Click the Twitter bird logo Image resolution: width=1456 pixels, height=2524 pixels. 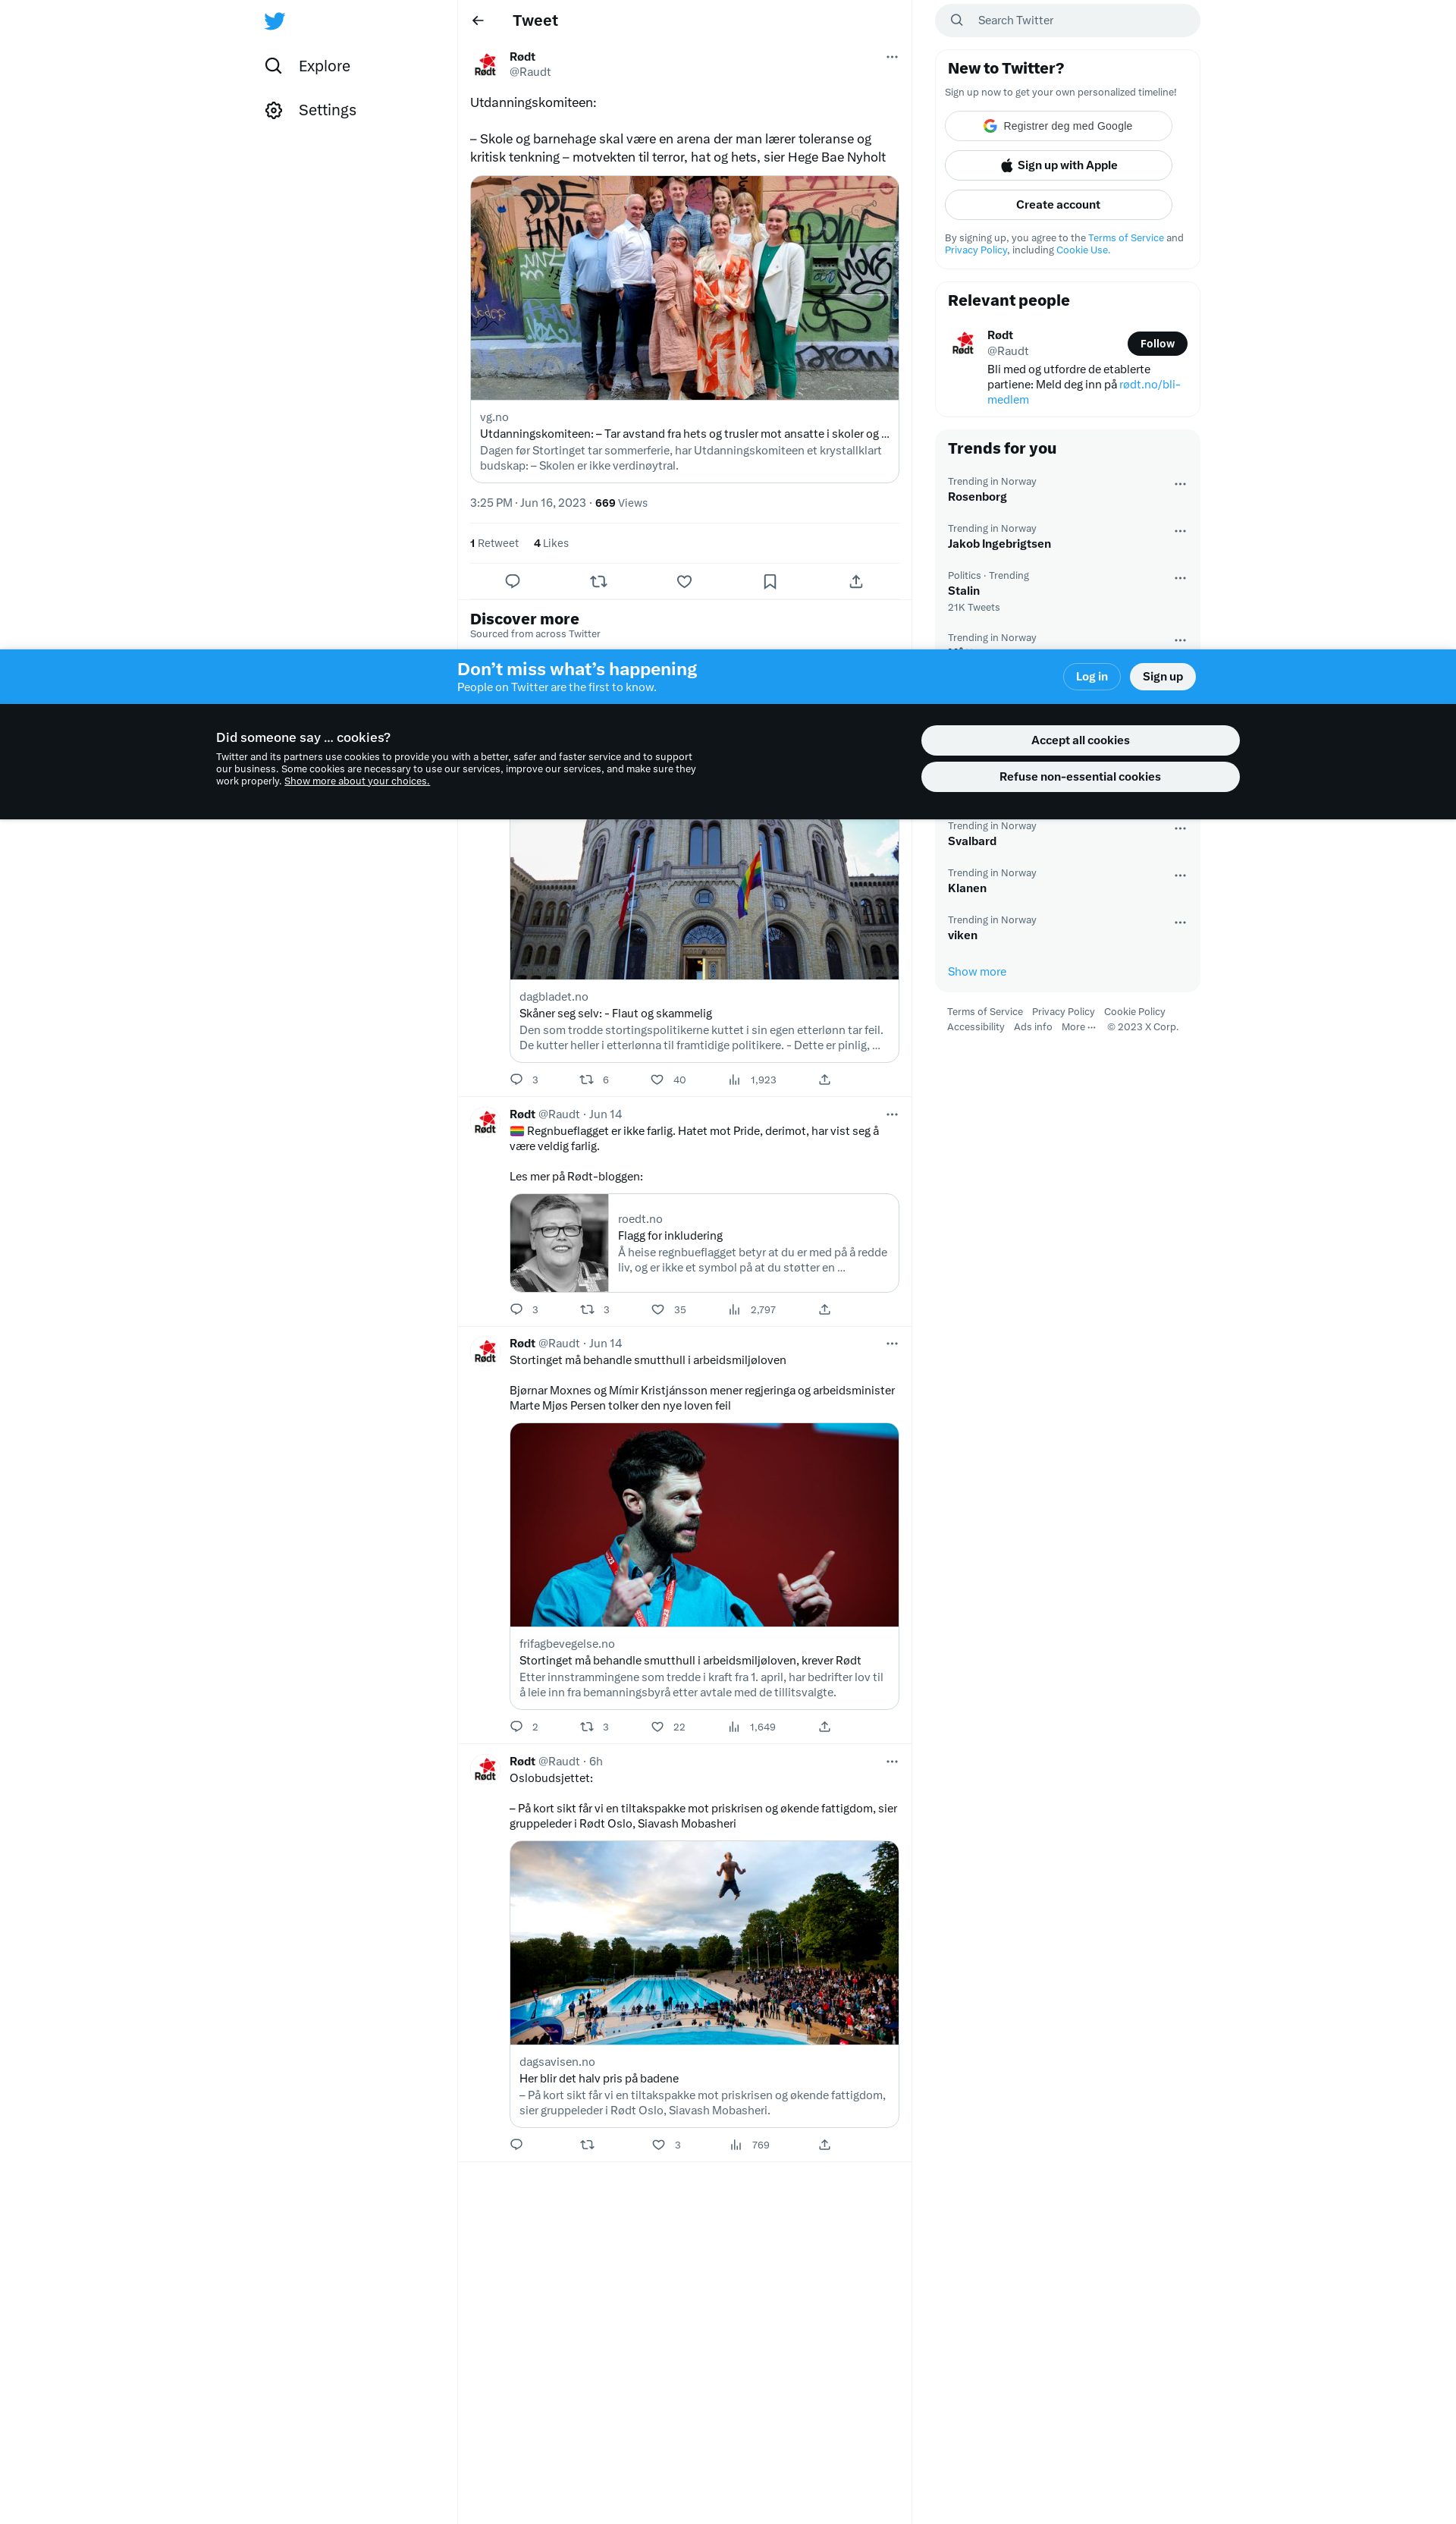click(274, 20)
